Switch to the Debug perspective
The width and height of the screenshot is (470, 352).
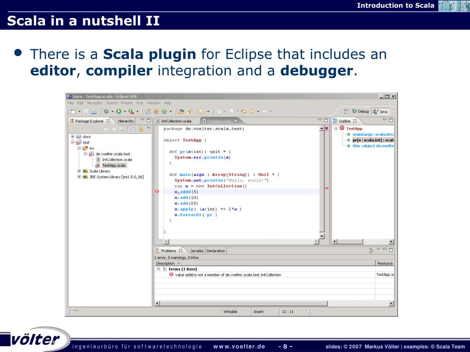coord(360,111)
